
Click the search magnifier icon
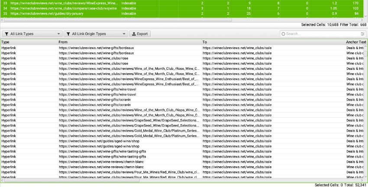pyautogui.click(x=283, y=34)
